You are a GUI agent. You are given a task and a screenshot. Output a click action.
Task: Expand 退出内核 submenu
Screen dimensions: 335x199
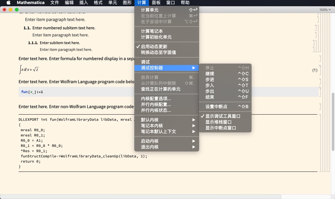tap(167, 147)
